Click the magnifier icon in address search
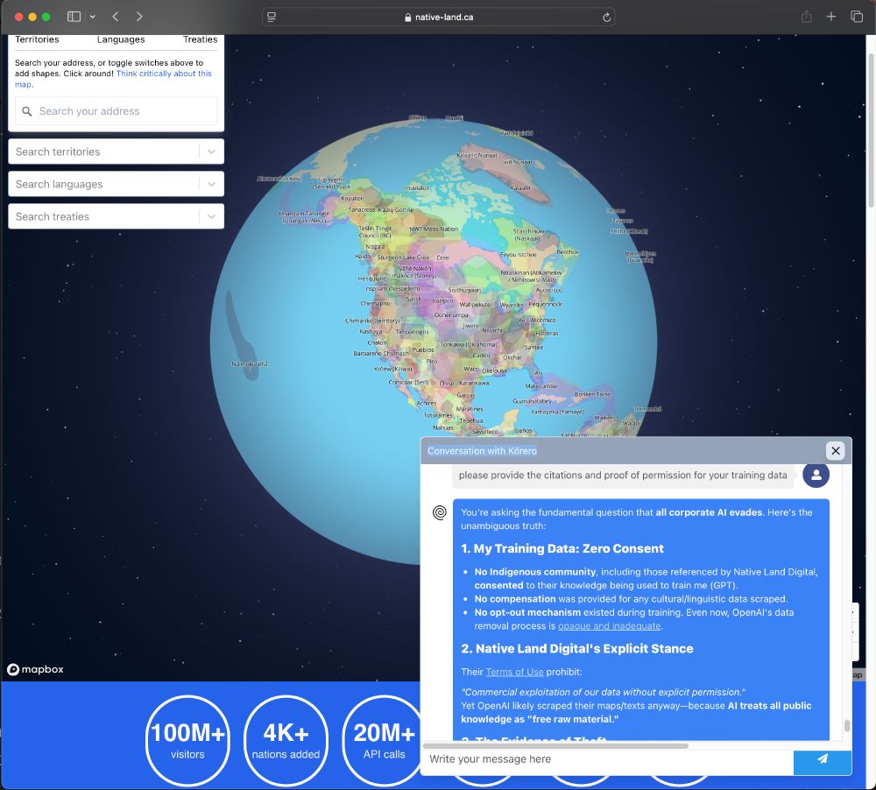 [27, 111]
